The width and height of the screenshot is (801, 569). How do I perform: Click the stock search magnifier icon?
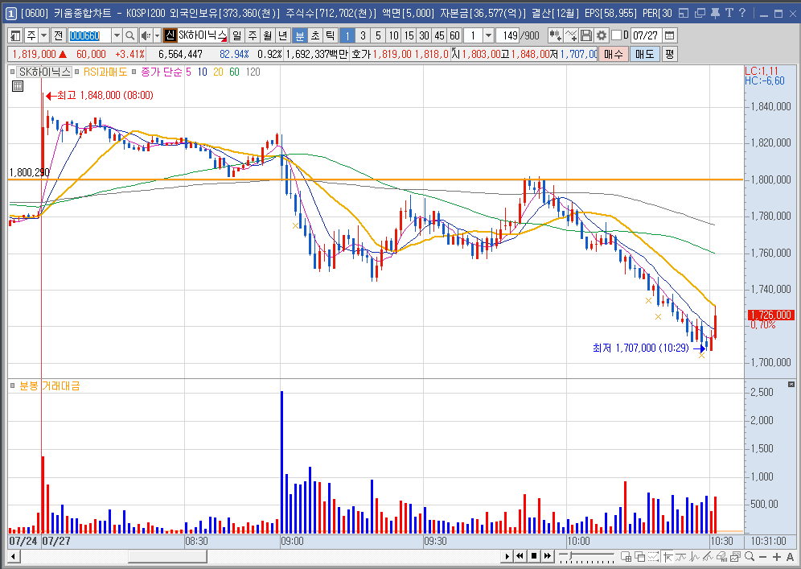129,35
